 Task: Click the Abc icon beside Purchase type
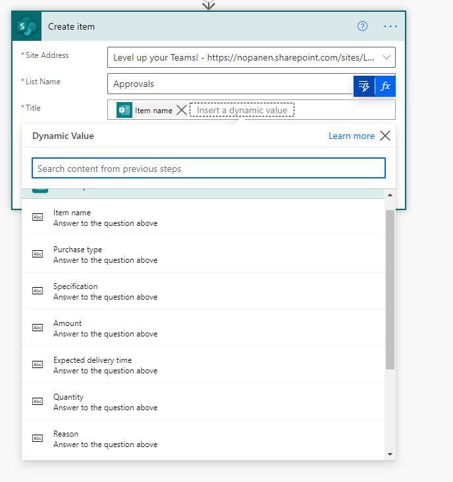pos(38,254)
